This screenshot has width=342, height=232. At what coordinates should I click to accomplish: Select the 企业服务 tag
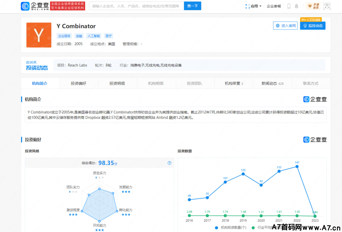click(64, 36)
